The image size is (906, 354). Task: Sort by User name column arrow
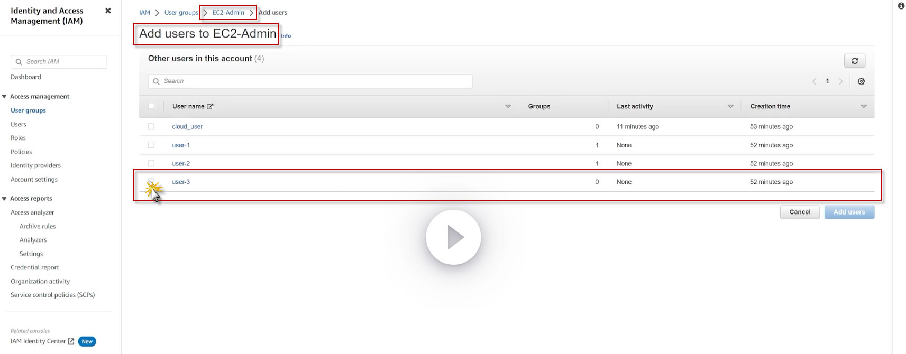tap(508, 106)
